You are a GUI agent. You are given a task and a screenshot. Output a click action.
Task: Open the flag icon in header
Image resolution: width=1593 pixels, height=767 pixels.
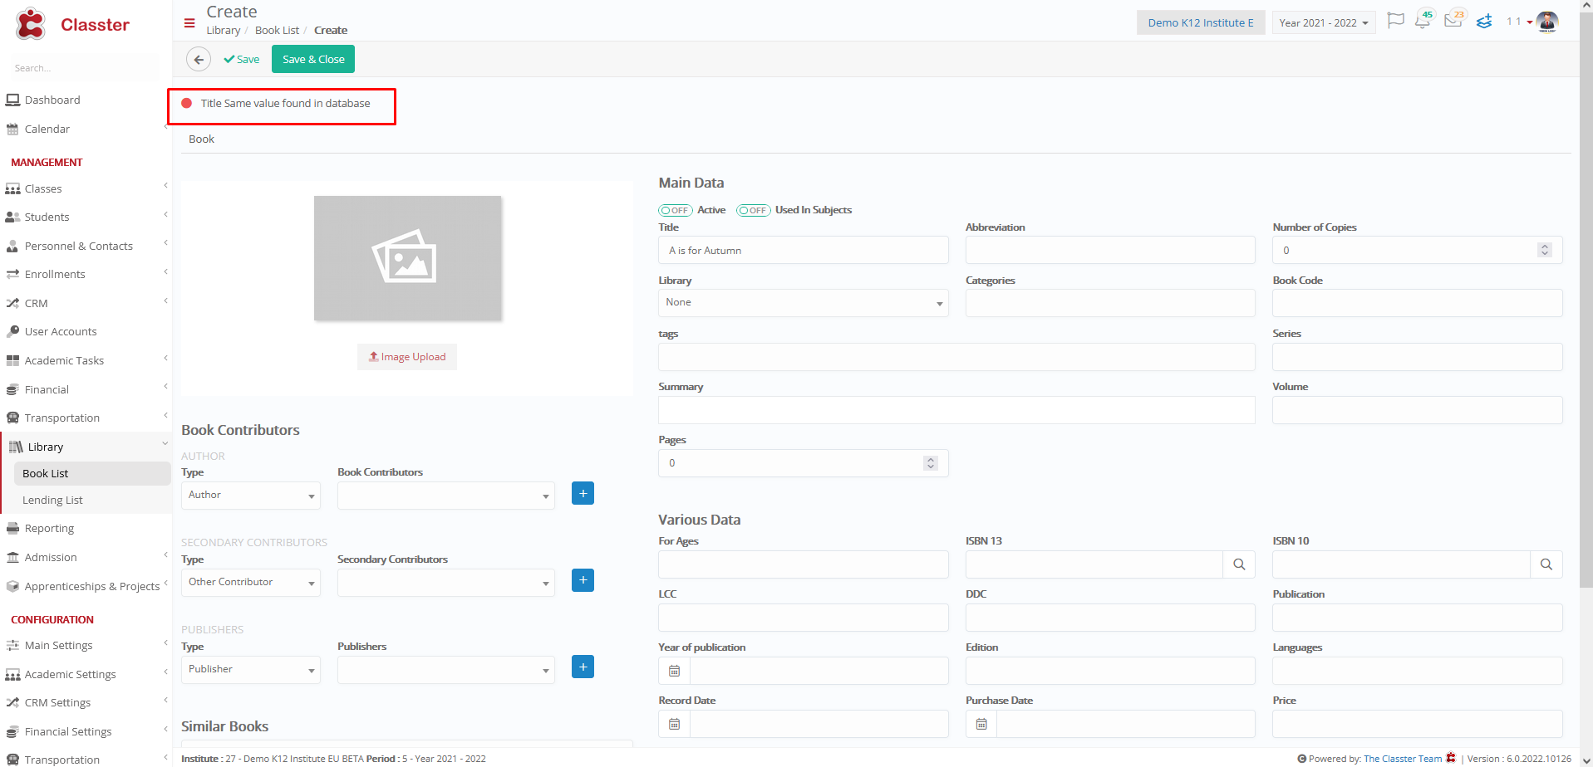tap(1396, 20)
